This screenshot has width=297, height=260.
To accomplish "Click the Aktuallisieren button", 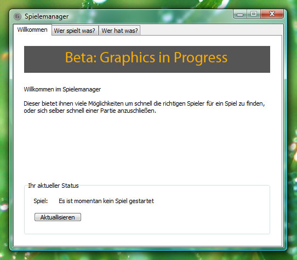I will (58, 217).
